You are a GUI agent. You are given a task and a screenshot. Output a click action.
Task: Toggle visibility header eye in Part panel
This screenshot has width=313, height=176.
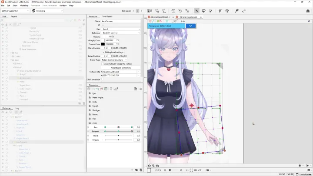3,24
